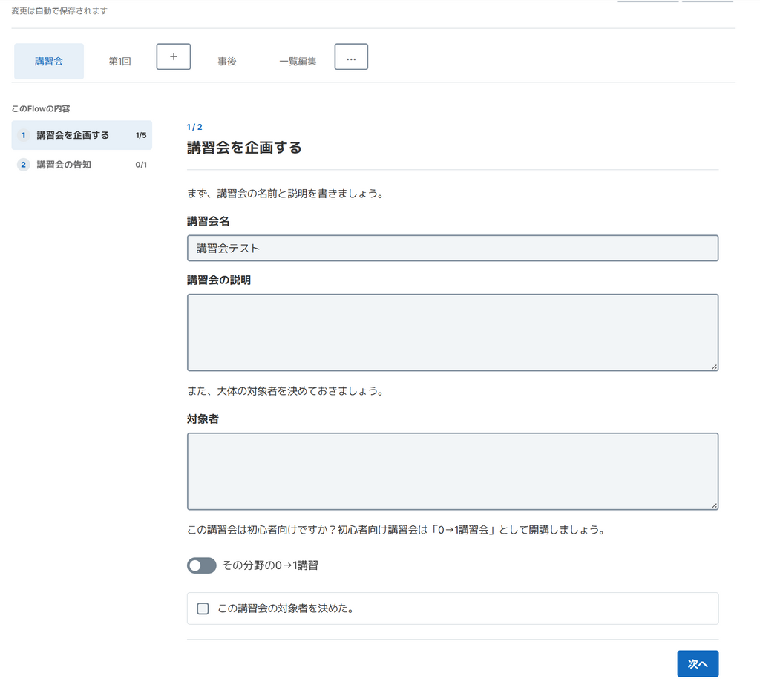
Task: Open the 一覧編集 tab
Action: pos(298,61)
